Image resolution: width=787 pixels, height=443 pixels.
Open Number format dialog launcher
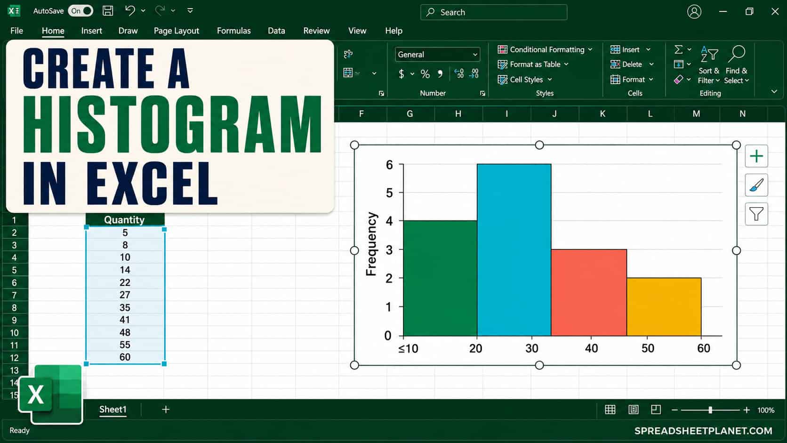[x=482, y=93]
